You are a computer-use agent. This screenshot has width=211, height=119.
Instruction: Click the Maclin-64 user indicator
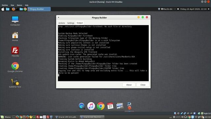166,9
